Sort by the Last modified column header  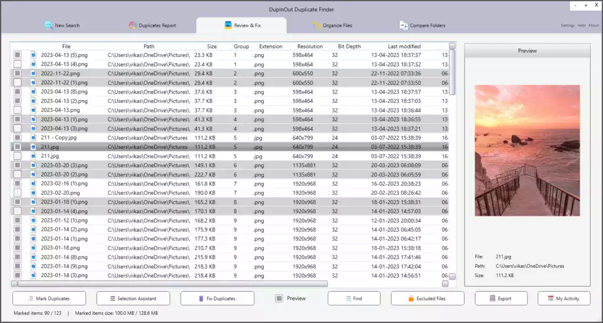point(404,46)
